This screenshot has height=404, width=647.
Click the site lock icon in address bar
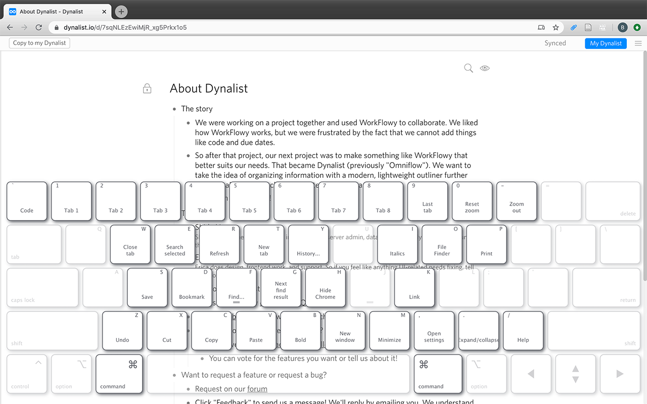pyautogui.click(x=57, y=27)
